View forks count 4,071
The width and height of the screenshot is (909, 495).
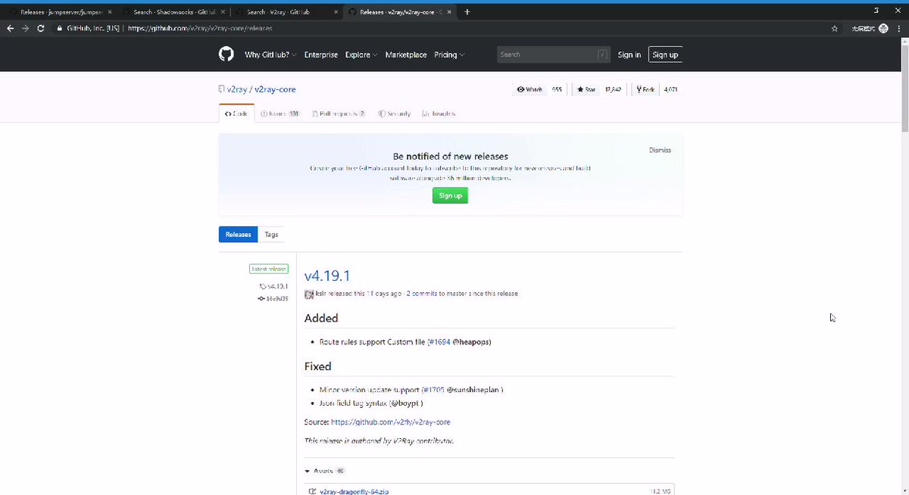[x=670, y=89]
